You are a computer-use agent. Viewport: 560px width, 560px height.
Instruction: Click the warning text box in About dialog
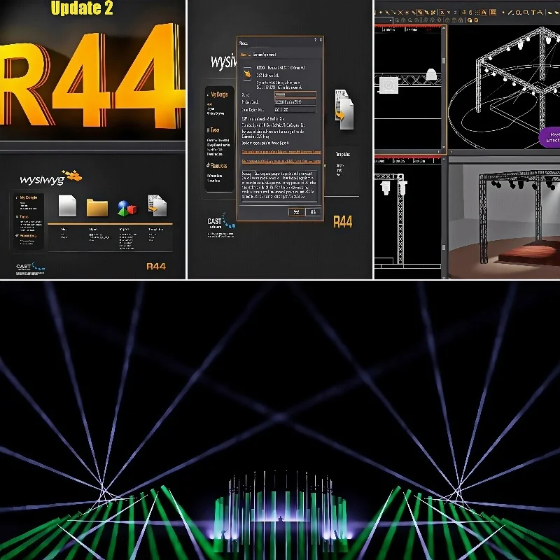coord(279,185)
